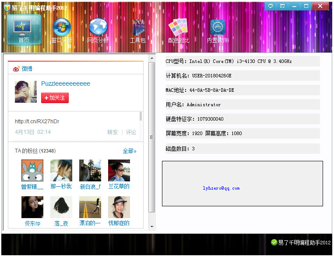Screen dimensions: 334x257
Task: Open fan avatar 那一秒我
Action: pyautogui.click(x=61, y=170)
